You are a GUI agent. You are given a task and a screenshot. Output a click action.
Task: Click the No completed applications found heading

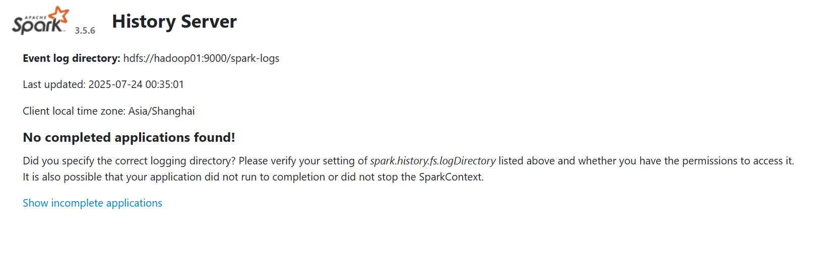click(x=129, y=138)
